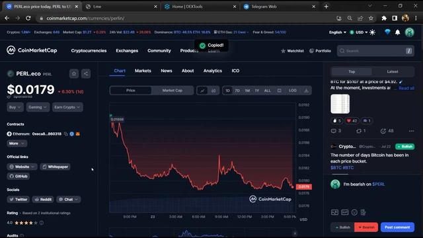Screen dimensions: 423x238
Task: Open the USD currency dropdown
Action: pyautogui.click(x=359, y=32)
